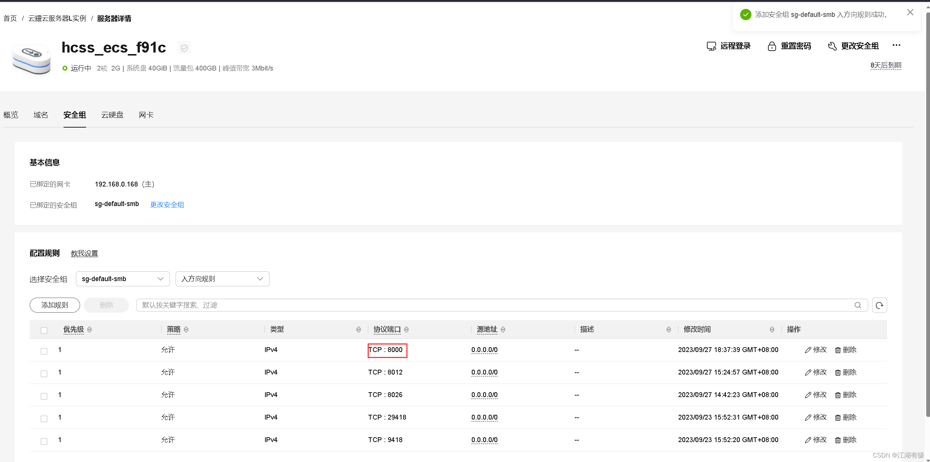
Task: Click the refresh rules icon button
Action: coord(879,305)
